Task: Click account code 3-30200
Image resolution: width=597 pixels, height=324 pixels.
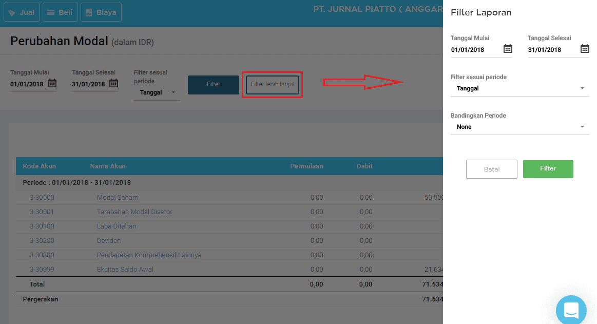Action: click(x=42, y=241)
